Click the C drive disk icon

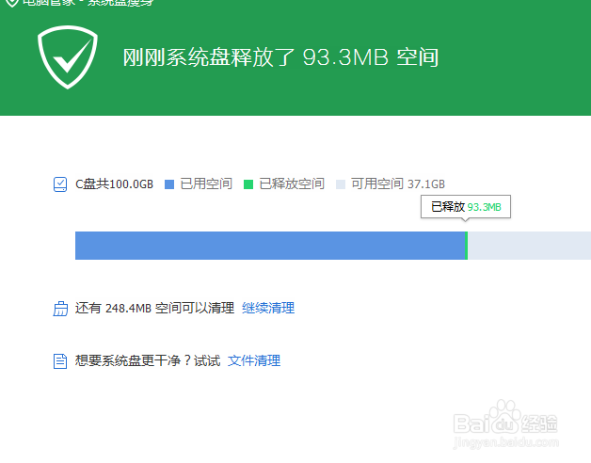pyautogui.click(x=60, y=184)
